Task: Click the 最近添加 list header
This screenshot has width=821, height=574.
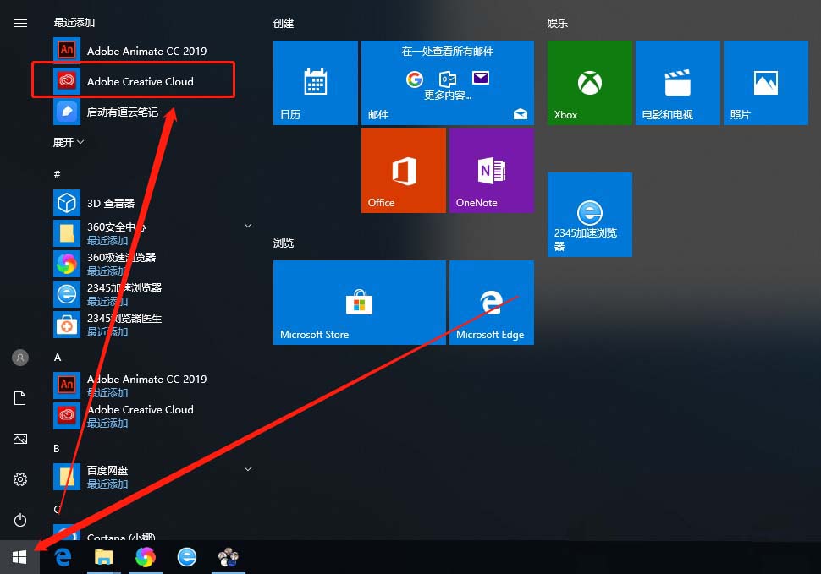Action: [74, 23]
